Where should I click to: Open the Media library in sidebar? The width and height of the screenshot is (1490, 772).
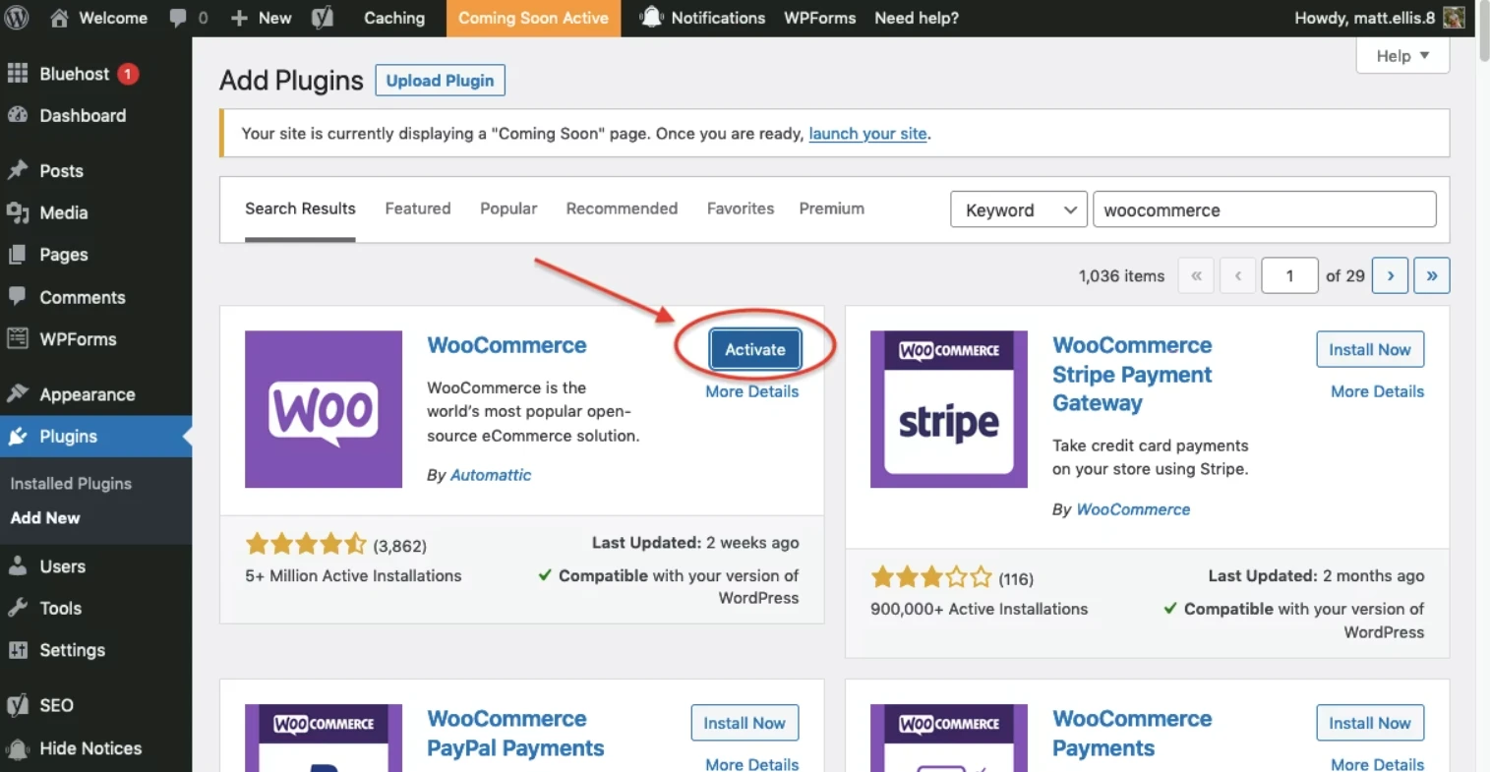pos(63,212)
